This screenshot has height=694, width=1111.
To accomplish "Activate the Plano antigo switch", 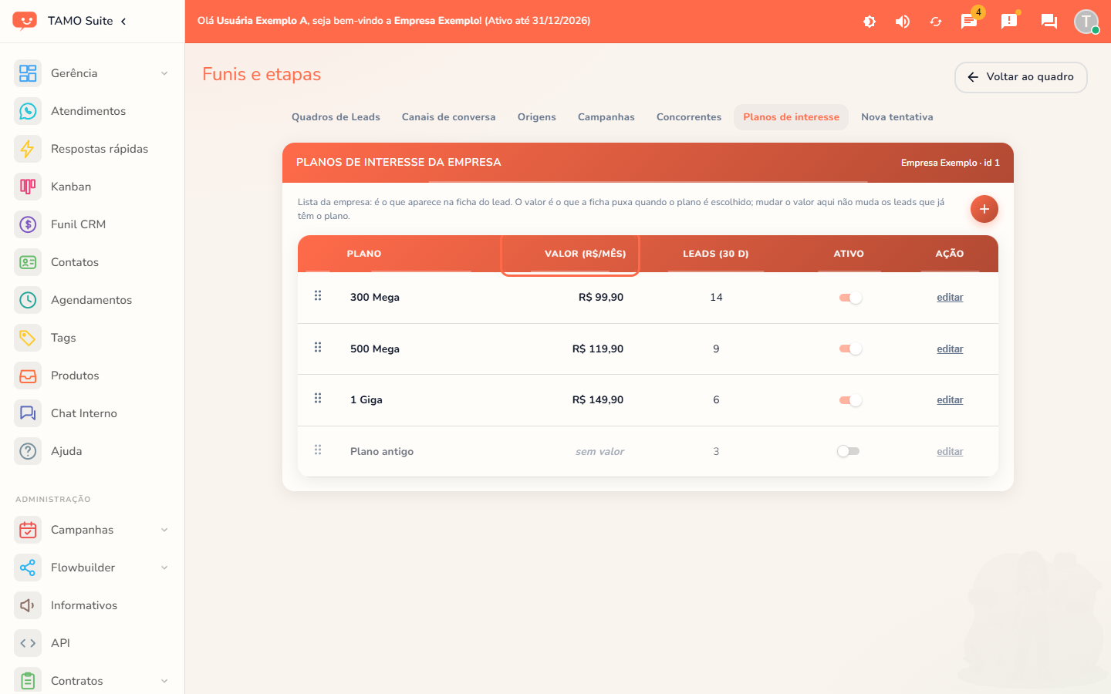I will point(849,451).
